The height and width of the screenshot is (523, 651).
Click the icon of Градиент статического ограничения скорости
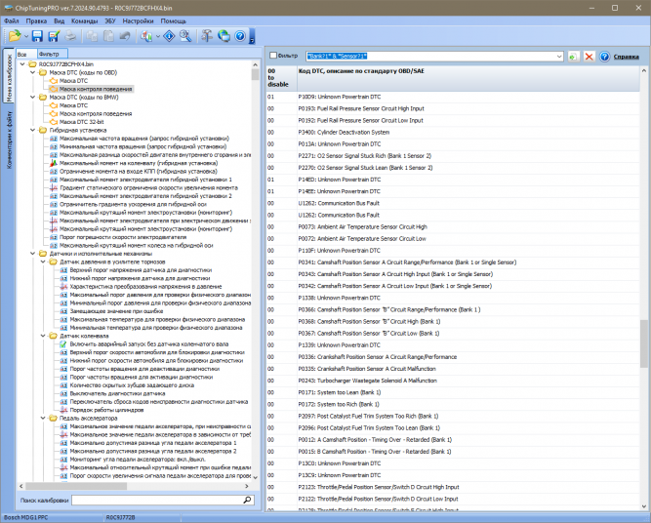[x=54, y=187]
